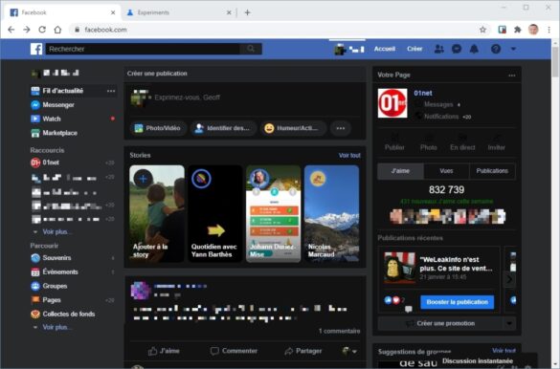Expand Voir plus under Parcourir

click(56, 327)
